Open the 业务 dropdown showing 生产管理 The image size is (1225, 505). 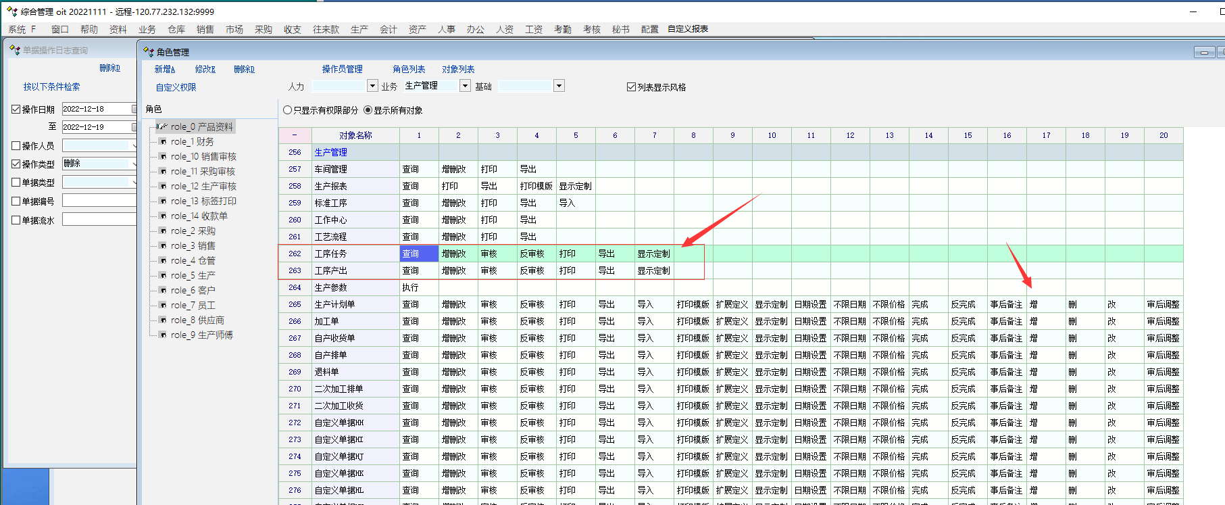click(465, 86)
